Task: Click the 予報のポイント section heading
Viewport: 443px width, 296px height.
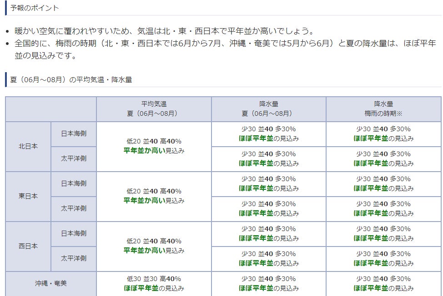Action: pos(35,8)
